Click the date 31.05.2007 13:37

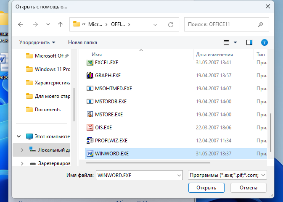coord(214,154)
